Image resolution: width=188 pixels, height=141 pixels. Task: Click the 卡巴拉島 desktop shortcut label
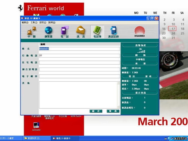(x=63, y=116)
